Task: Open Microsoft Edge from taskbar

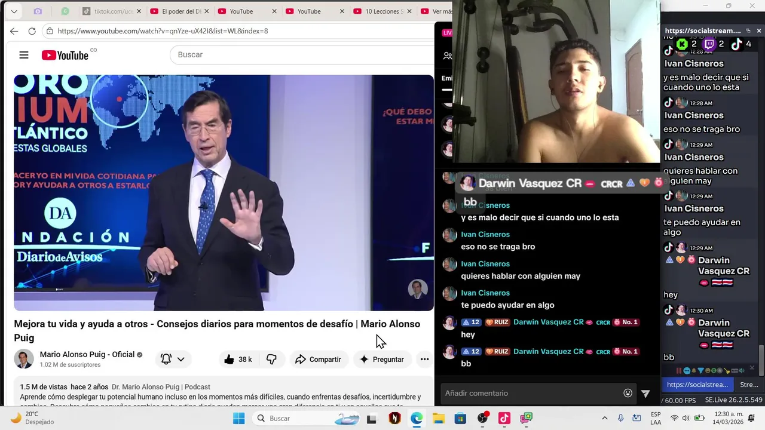Action: click(417, 418)
